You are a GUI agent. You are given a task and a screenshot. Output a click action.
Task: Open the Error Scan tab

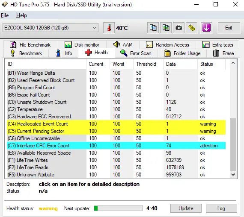pyautogui.click(x=136, y=53)
